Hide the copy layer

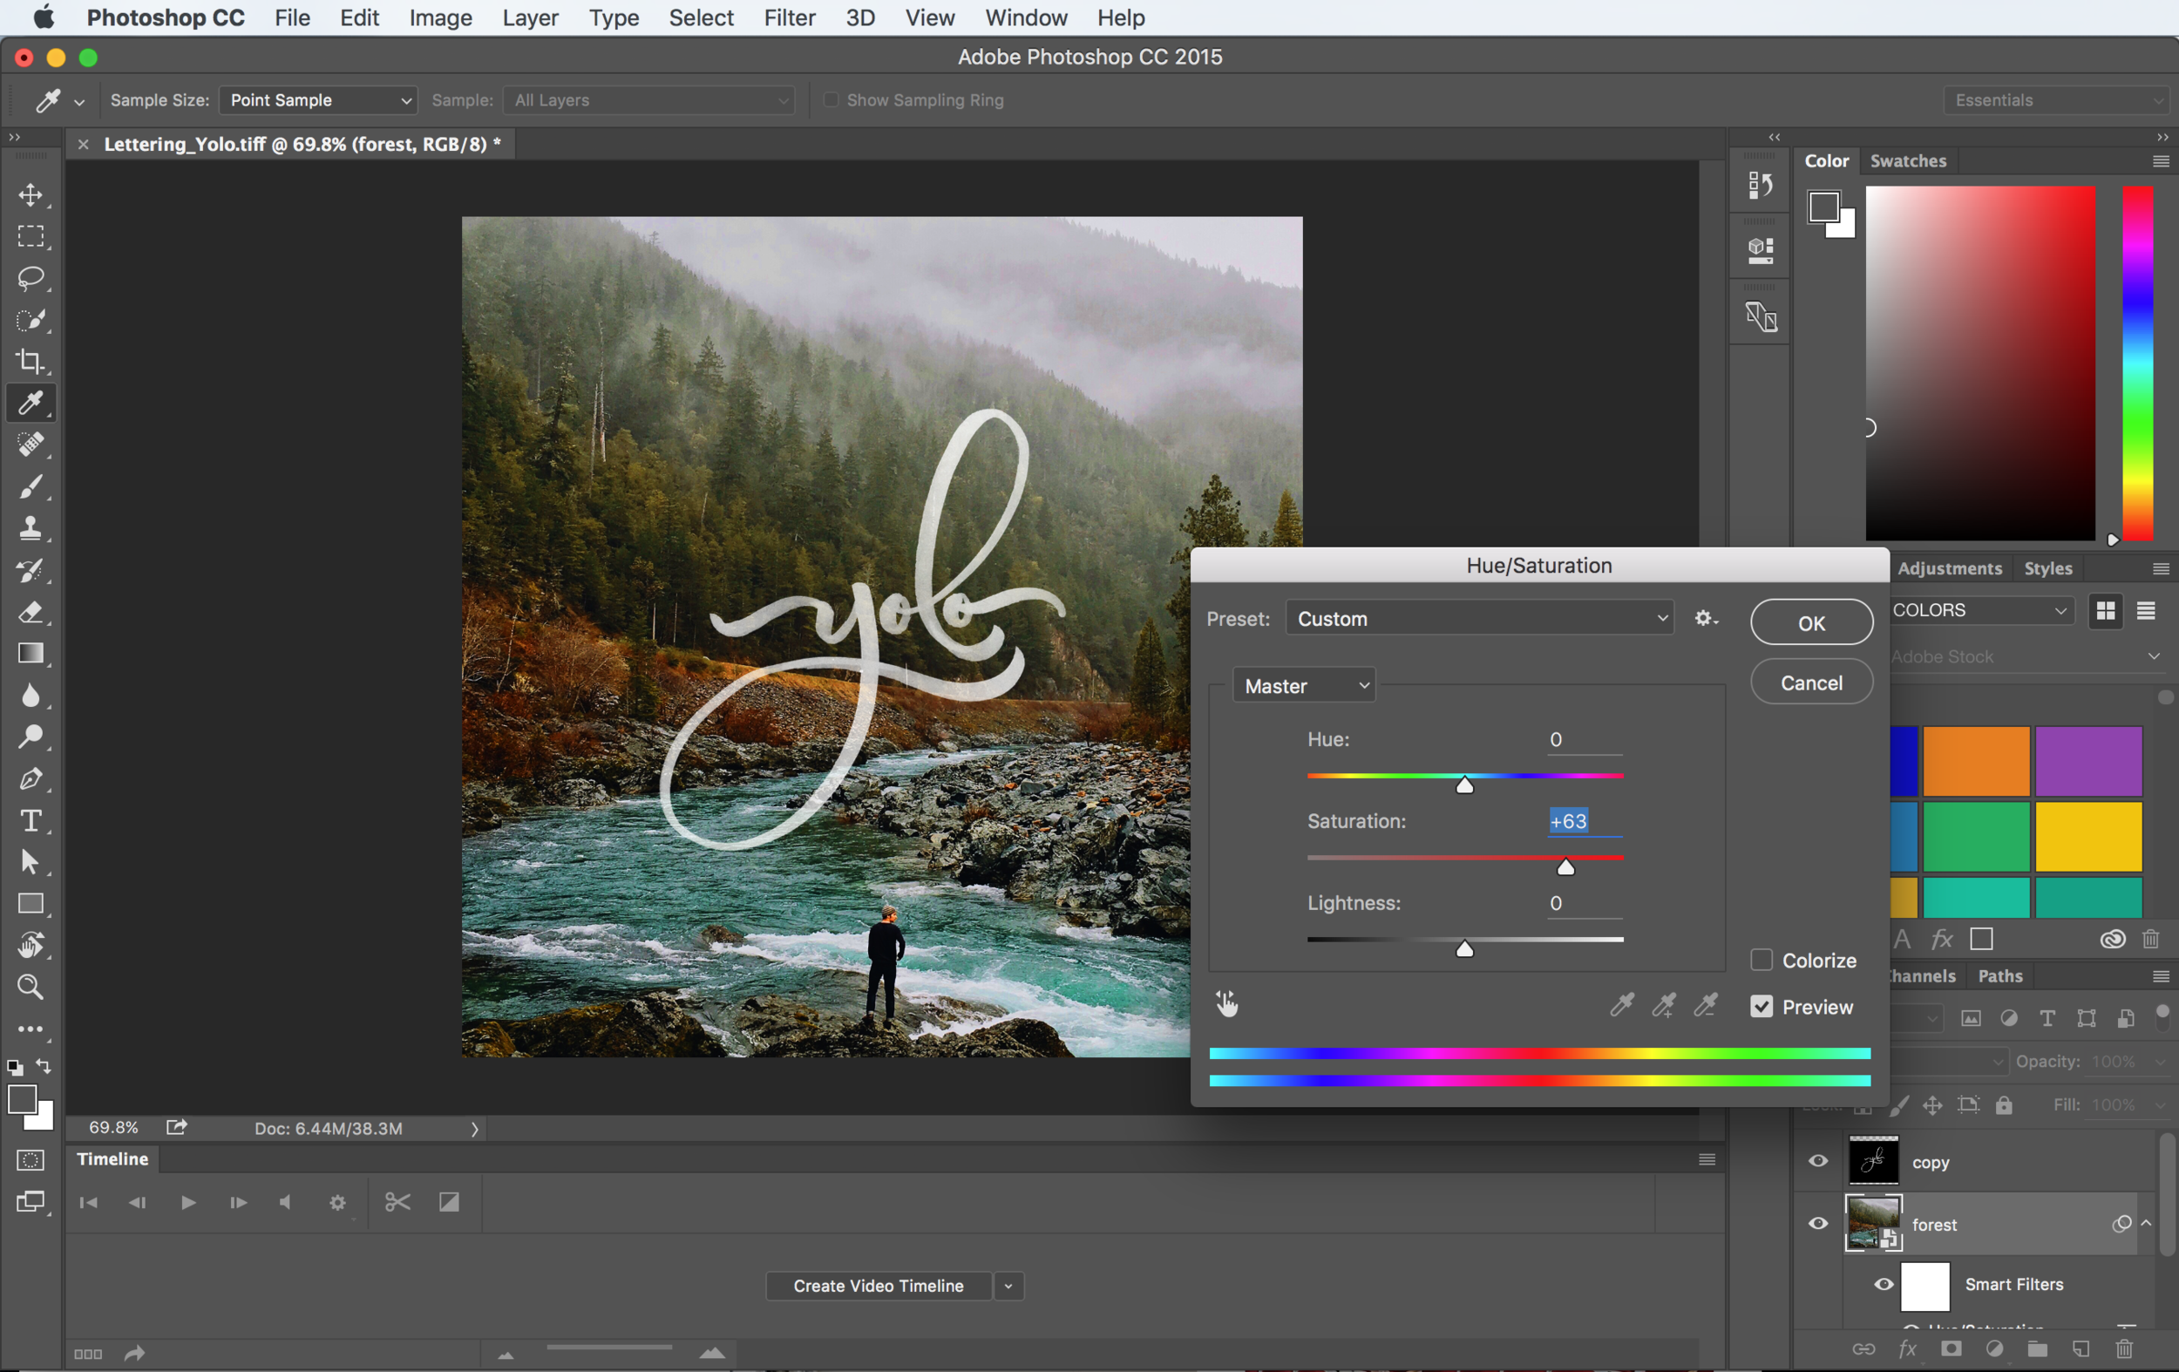pos(1818,1161)
